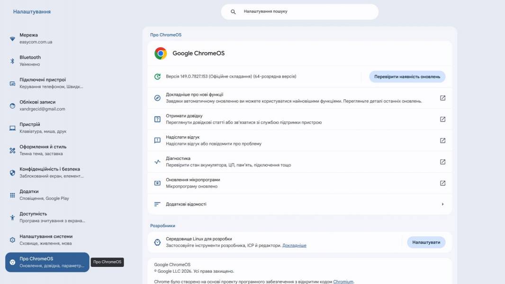
Task: Open the Bluetooth settings section
Action: [x=47, y=61]
